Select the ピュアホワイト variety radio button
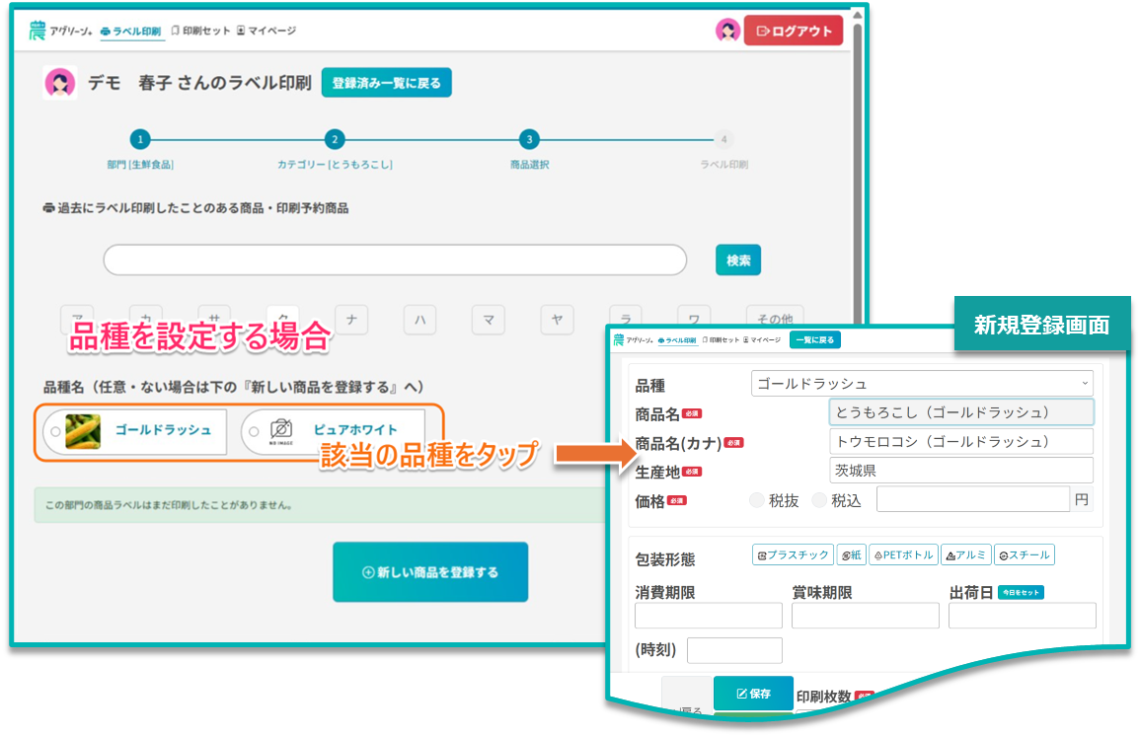Screen dimensions: 1140x737 254,431
